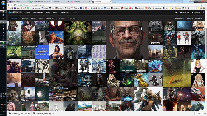
Task: Open the shopping cart icon
Action: click(x=176, y=13)
